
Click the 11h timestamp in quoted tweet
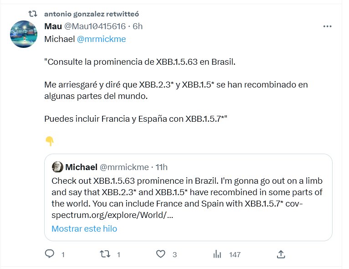[x=161, y=167]
